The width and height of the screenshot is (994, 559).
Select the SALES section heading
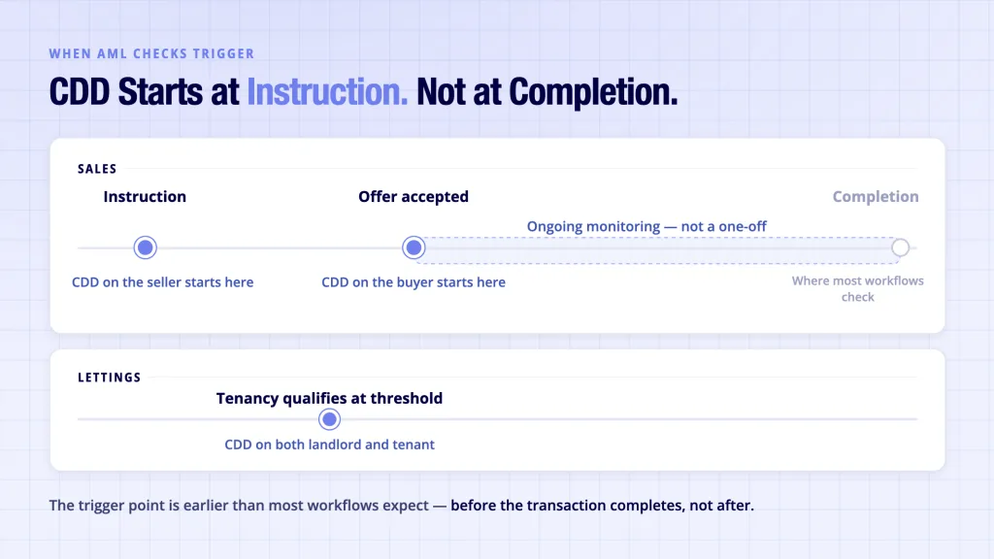pyautogui.click(x=97, y=169)
